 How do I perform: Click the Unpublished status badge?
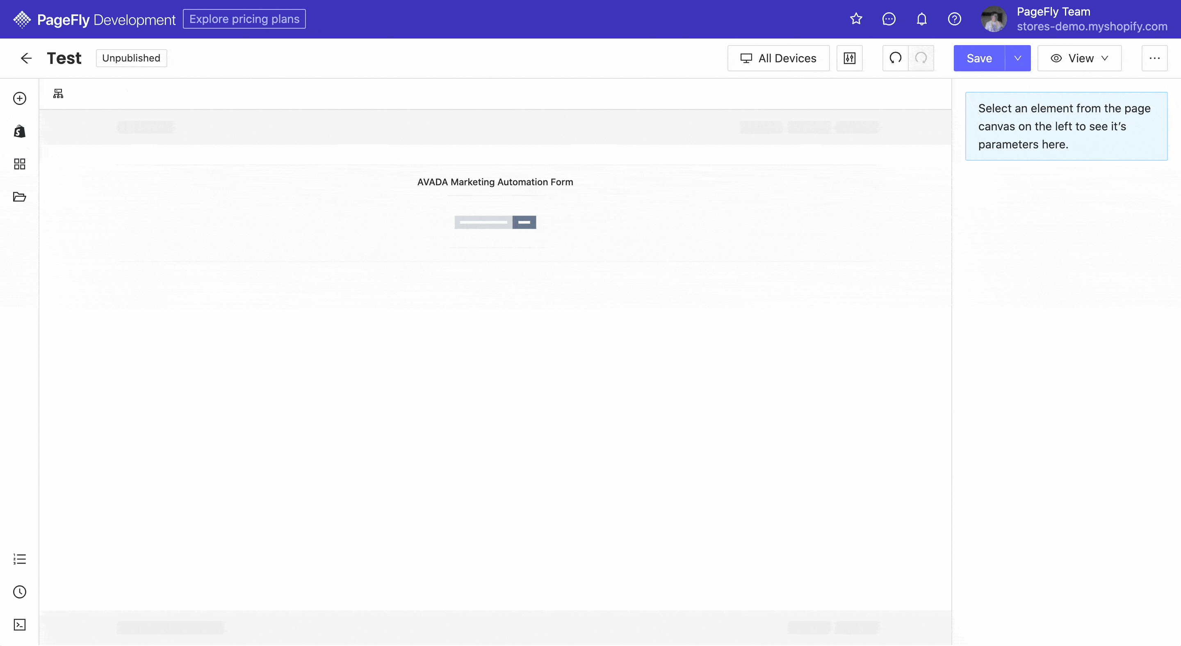tap(131, 58)
